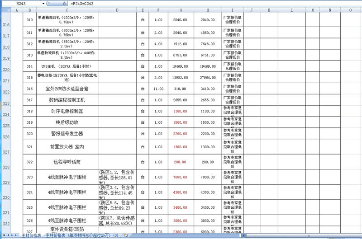Select the red 7000.00 unit price cell
The width and height of the screenshot is (362, 239).
[x=181, y=177]
